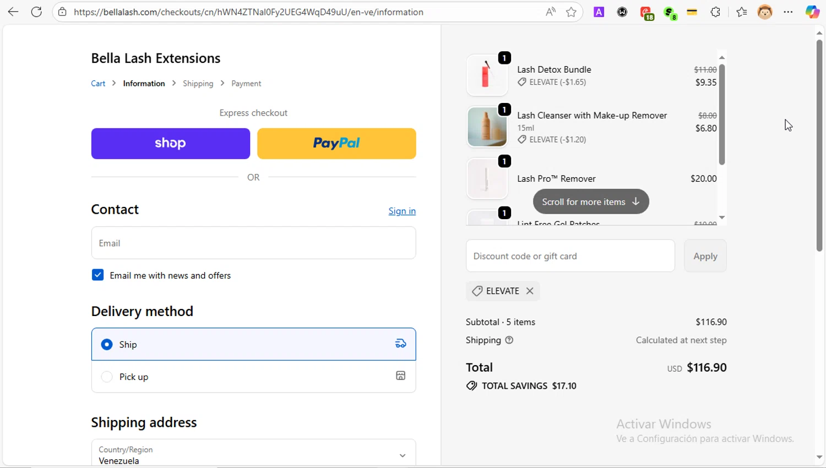Toggle Email me with news and offers
This screenshot has height=468, width=826.
point(97,275)
